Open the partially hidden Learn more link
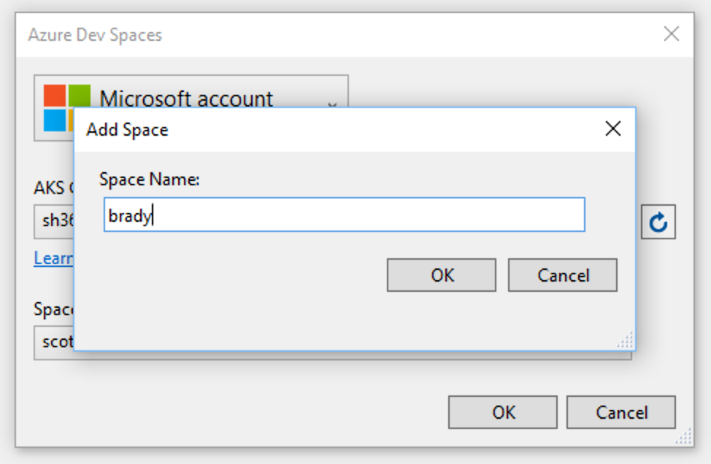Viewport: 711px width, 464px height. [x=53, y=258]
